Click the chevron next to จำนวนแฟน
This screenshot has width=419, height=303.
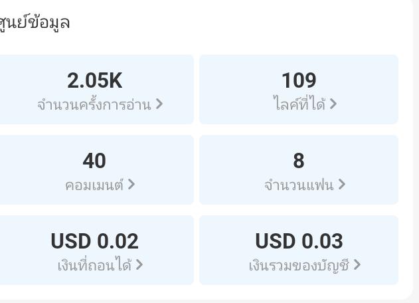coord(342,184)
